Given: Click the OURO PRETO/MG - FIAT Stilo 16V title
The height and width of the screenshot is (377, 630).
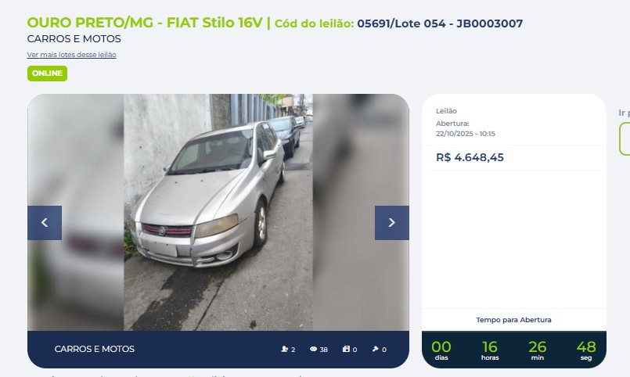Looking at the screenshot, I should pos(145,23).
